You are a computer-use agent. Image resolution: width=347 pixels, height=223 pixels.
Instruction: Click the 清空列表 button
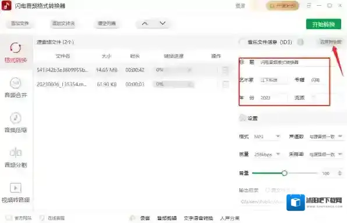(107, 23)
